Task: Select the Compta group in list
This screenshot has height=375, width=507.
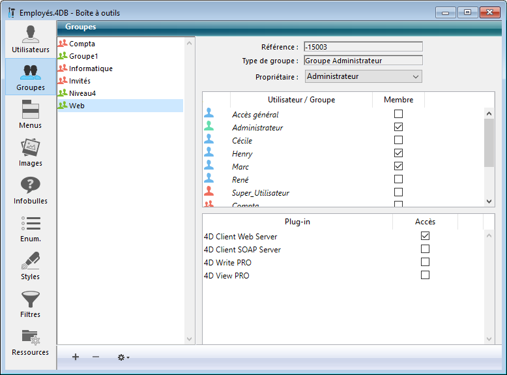Action: 82,44
